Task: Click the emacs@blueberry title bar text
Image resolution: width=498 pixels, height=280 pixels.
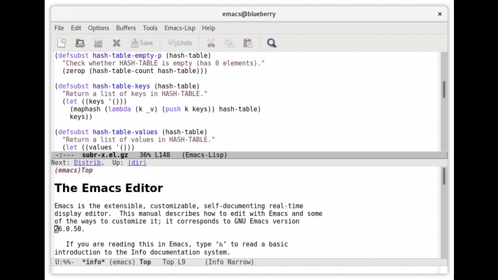Action: tap(249, 14)
